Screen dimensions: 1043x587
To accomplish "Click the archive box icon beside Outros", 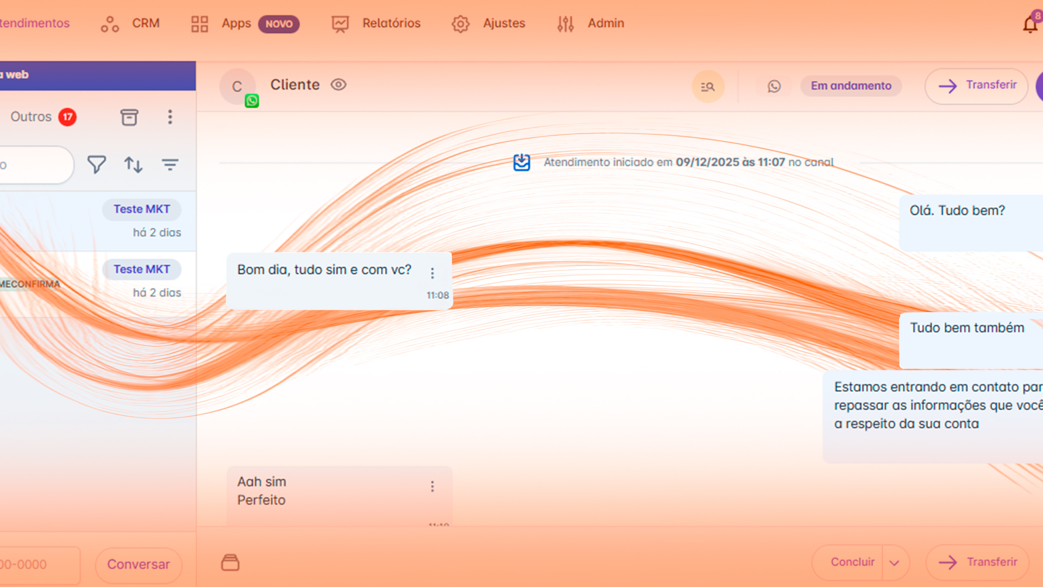I will tap(129, 117).
